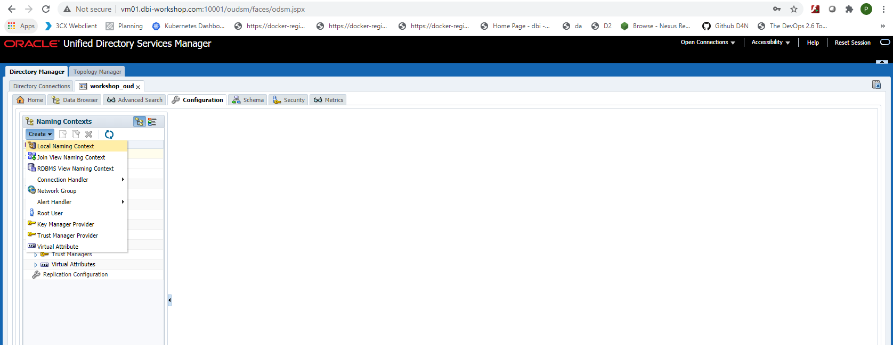The image size is (893, 345).
Task: Collapse the left pane using splitter arrow
Action: [169, 300]
